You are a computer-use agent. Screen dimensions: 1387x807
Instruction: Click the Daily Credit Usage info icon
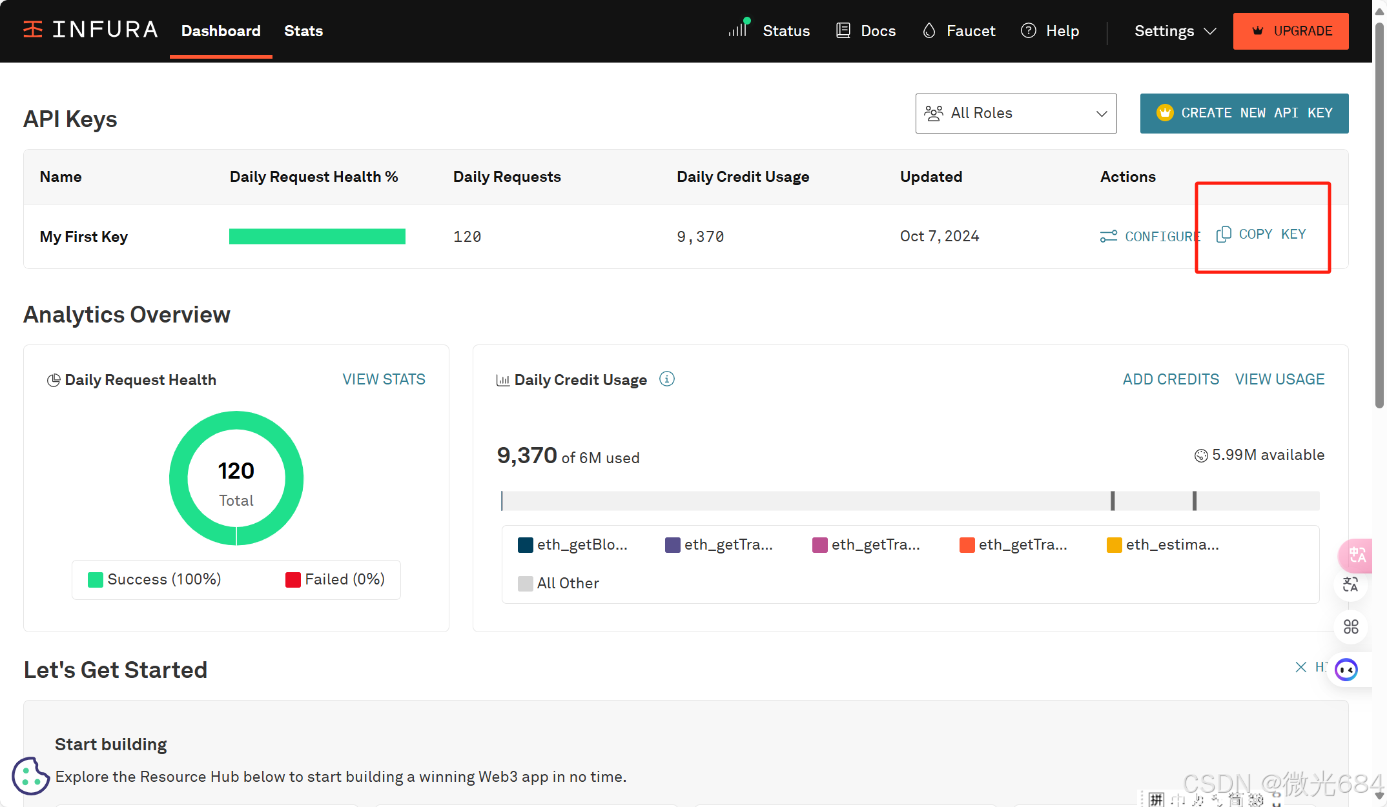pos(667,379)
